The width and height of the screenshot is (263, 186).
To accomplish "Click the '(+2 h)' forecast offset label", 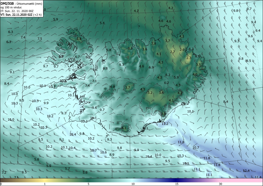I will [38, 14].
